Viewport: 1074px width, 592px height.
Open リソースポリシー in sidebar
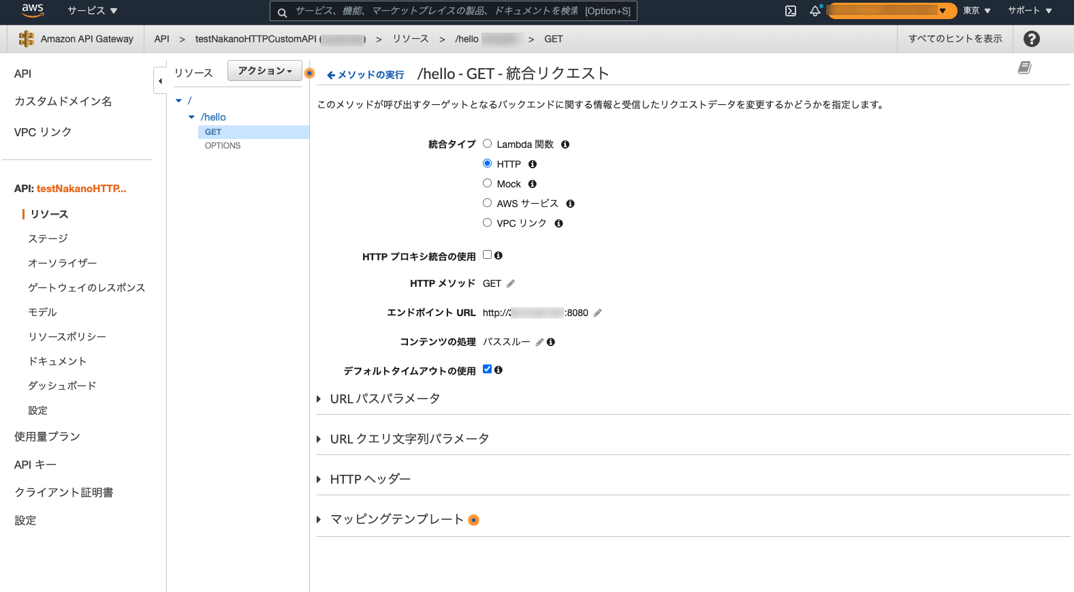67,337
